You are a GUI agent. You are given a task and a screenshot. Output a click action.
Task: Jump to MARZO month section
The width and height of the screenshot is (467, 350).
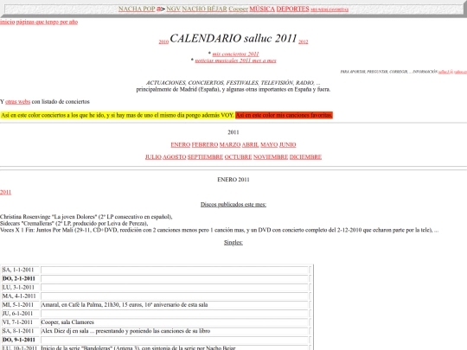coord(230,144)
